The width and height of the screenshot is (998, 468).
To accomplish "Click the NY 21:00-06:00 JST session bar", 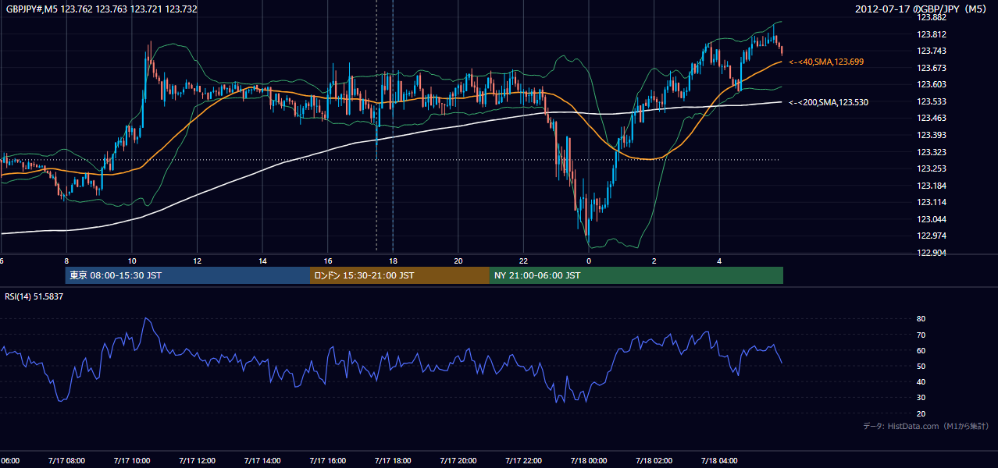I will click(x=636, y=275).
